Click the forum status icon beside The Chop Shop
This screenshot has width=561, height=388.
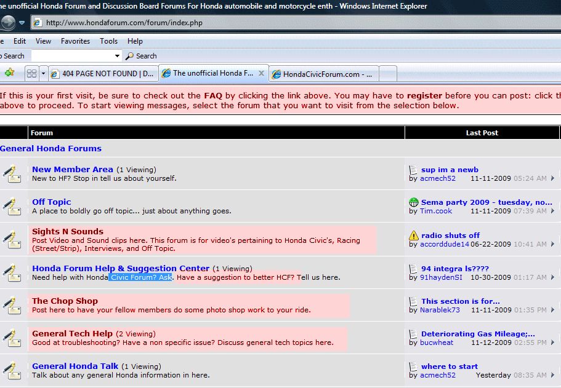click(x=12, y=305)
